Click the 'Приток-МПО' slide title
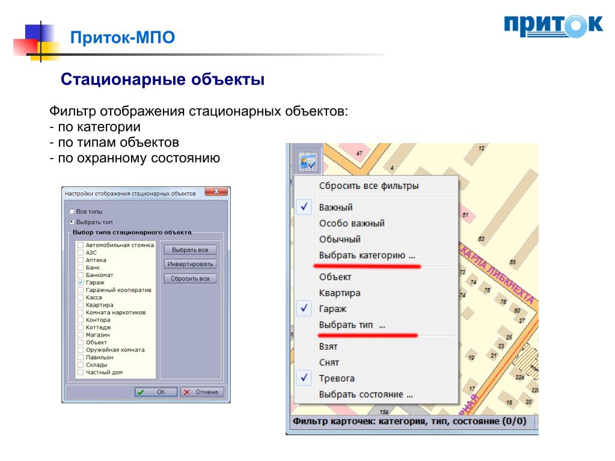The height and width of the screenshot is (461, 615). click(x=123, y=38)
